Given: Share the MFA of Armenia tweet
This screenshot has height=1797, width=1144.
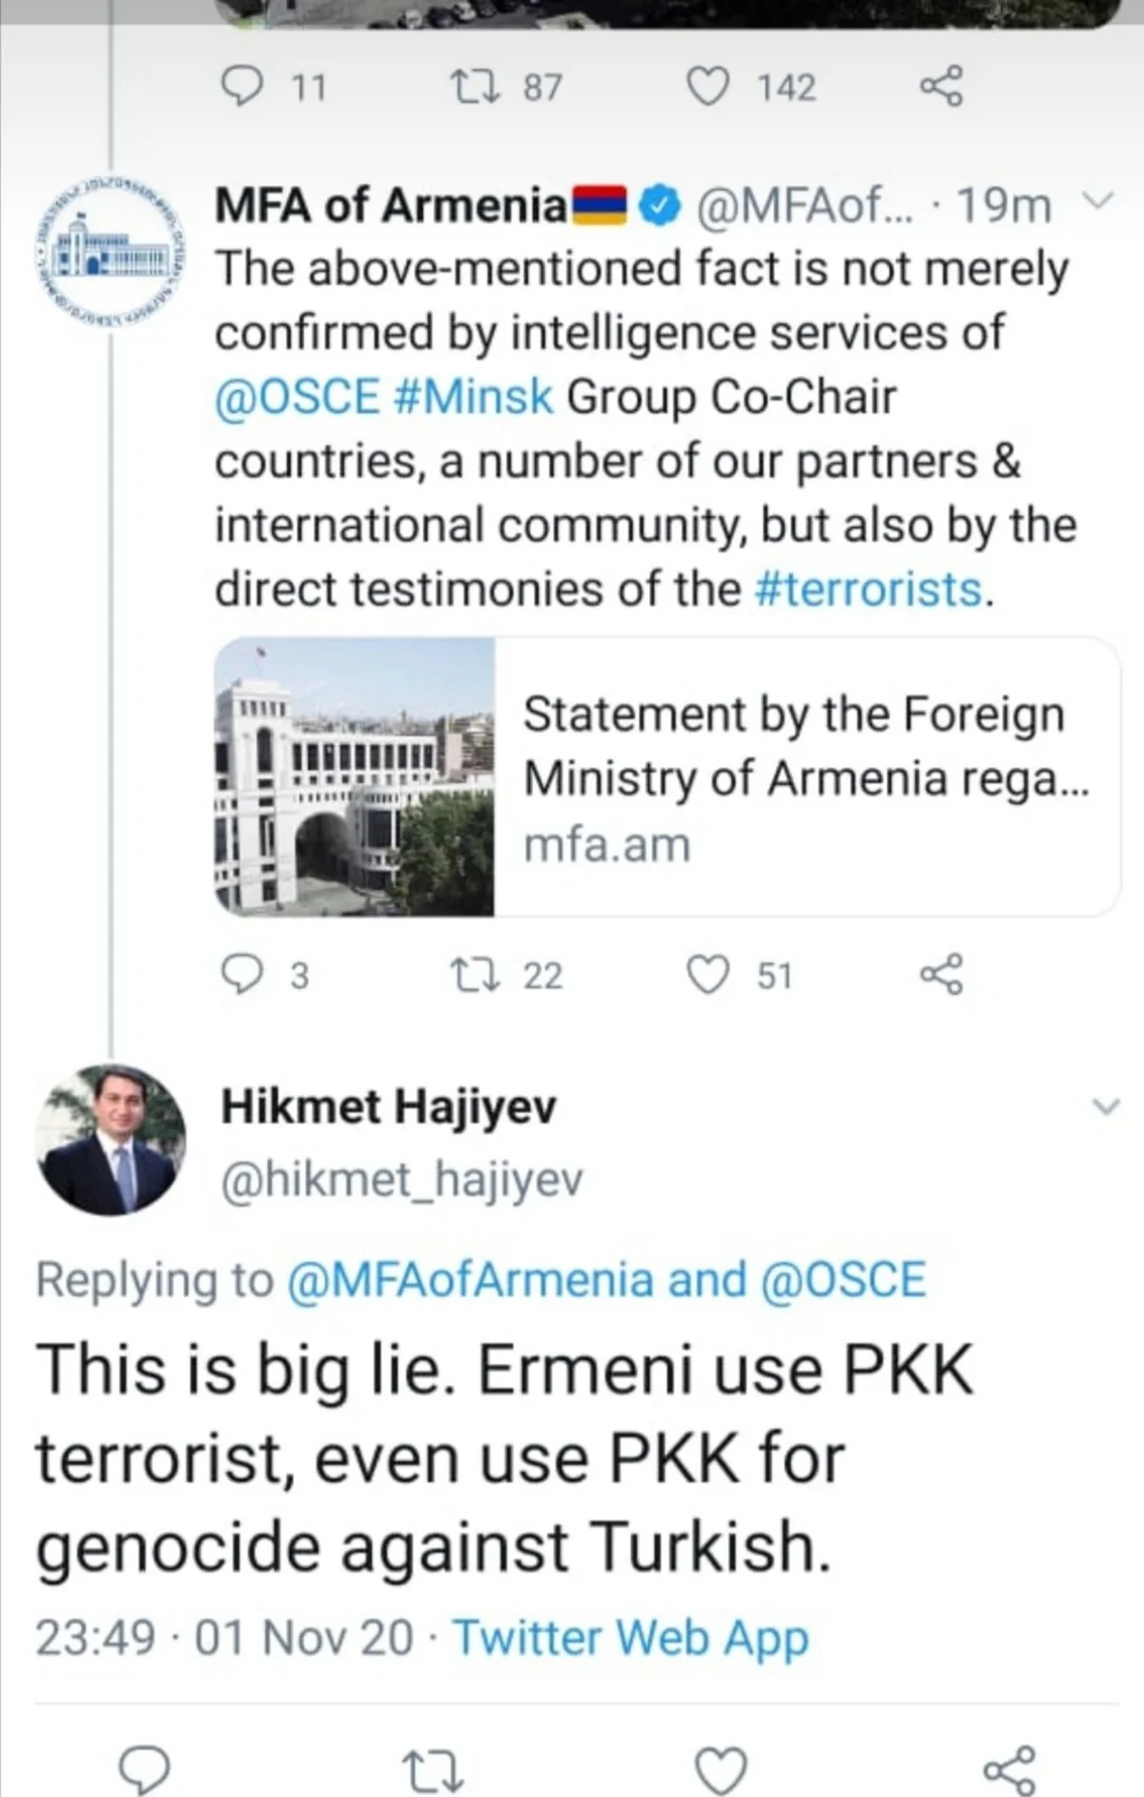Looking at the screenshot, I should tap(941, 975).
